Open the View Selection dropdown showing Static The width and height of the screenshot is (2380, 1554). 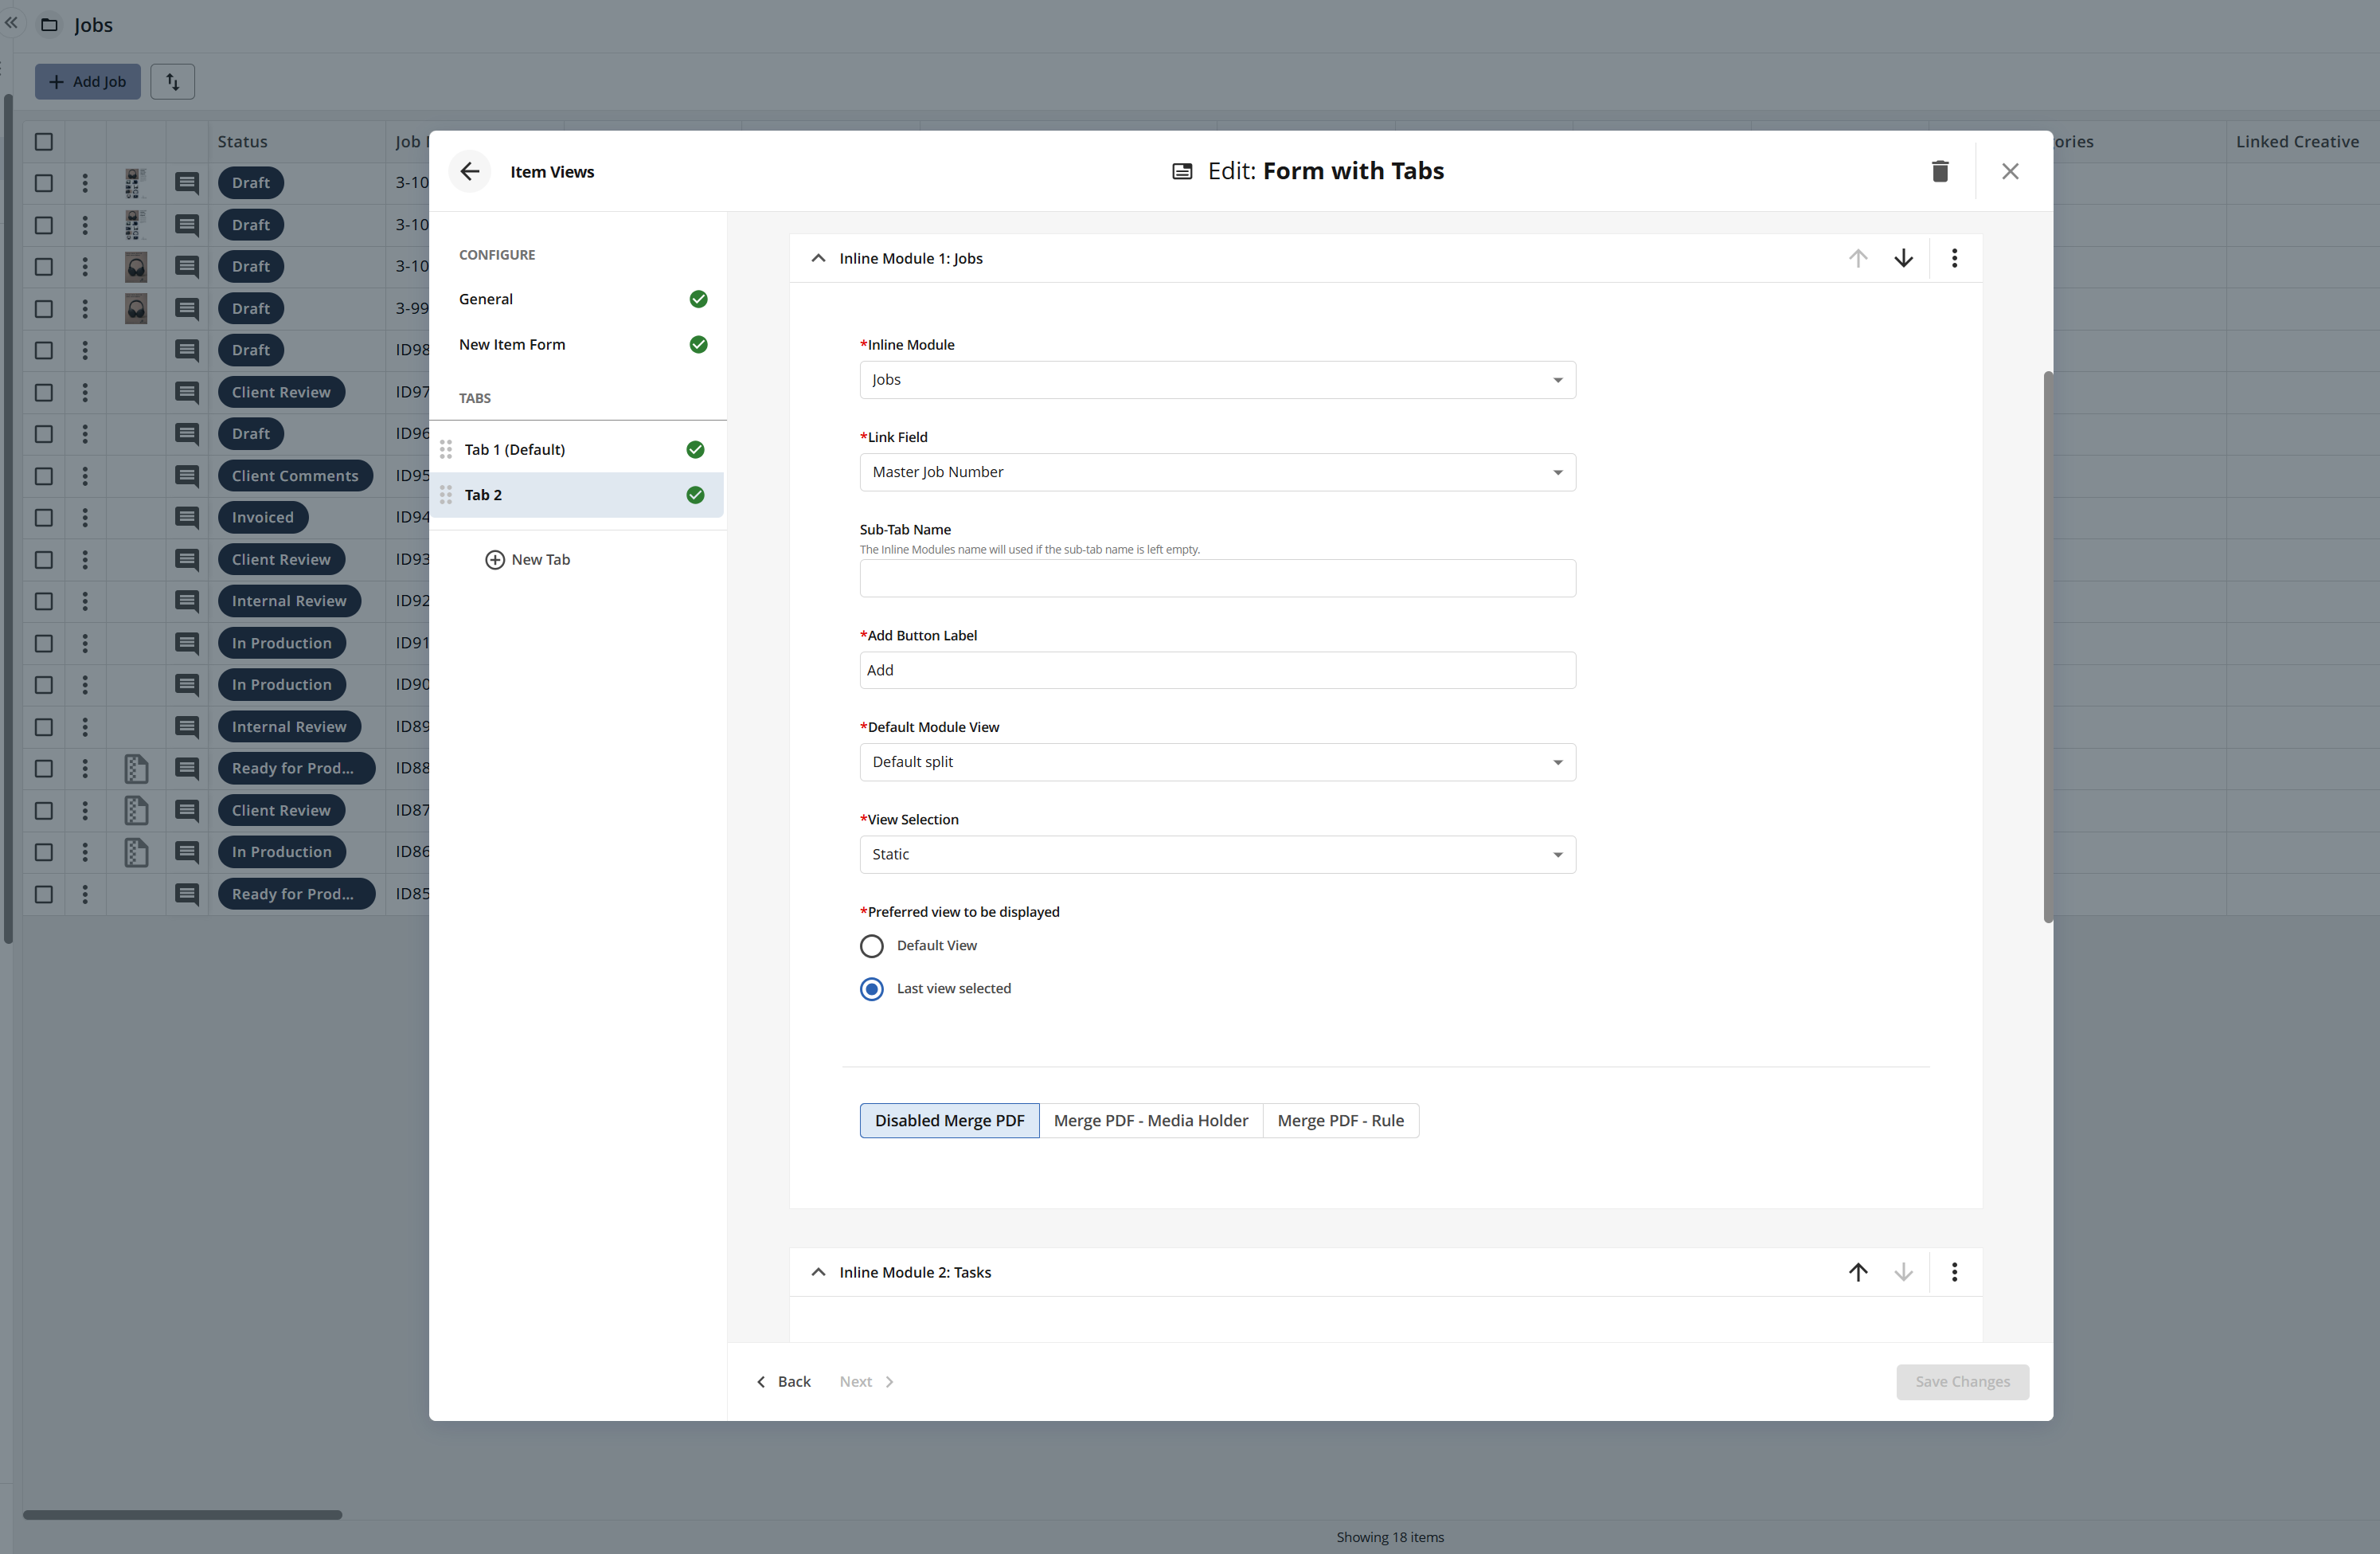coord(1217,855)
